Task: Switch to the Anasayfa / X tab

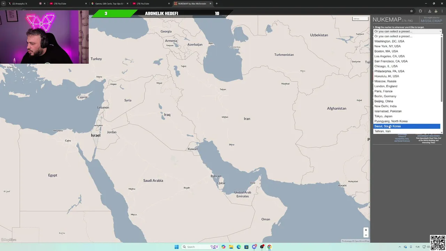Action: pyautogui.click(x=24, y=3)
